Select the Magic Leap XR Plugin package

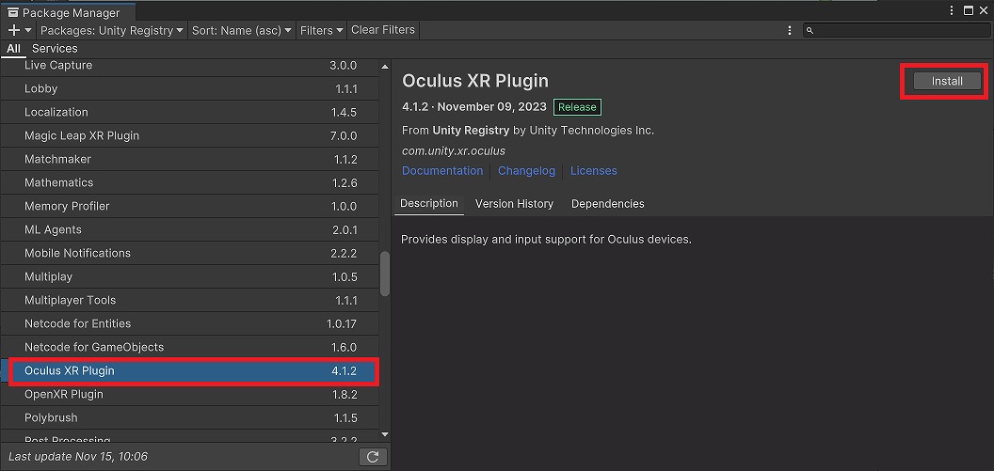click(x=189, y=135)
